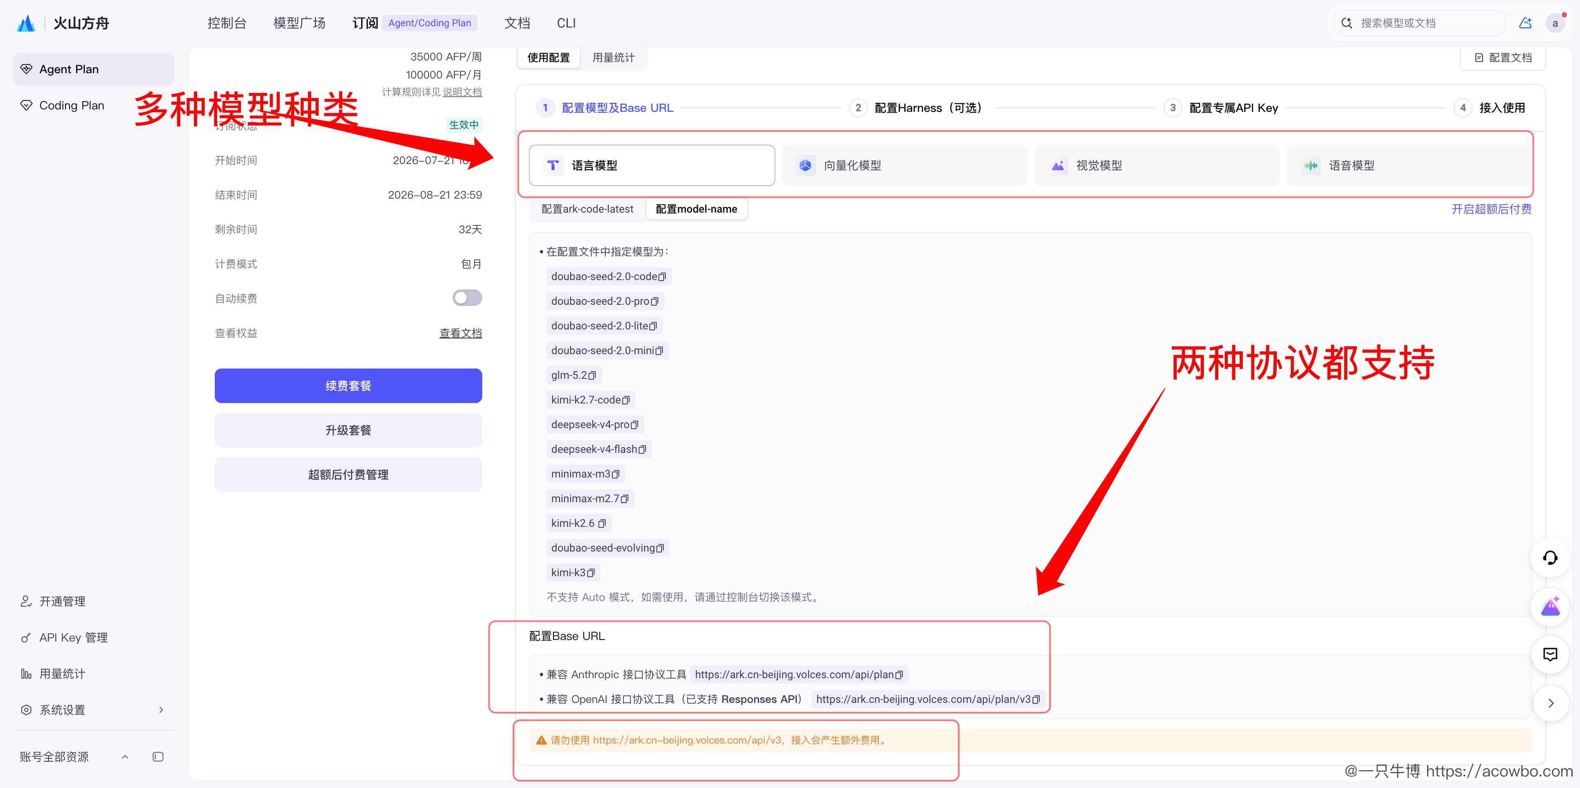Open the 模型广场 nav item
Viewport: 1580px width, 788px height.
coord(299,23)
